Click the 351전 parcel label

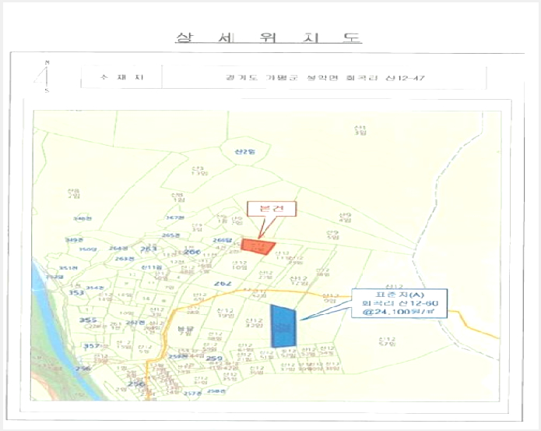(x=68, y=268)
